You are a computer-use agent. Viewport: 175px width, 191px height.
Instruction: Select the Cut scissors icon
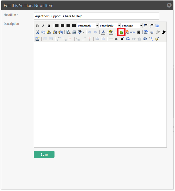click(37, 32)
